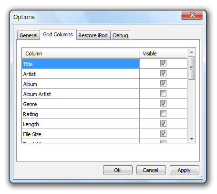Uncheck the Artist visible checkbox
The width and height of the screenshot is (217, 194).
coord(163,74)
